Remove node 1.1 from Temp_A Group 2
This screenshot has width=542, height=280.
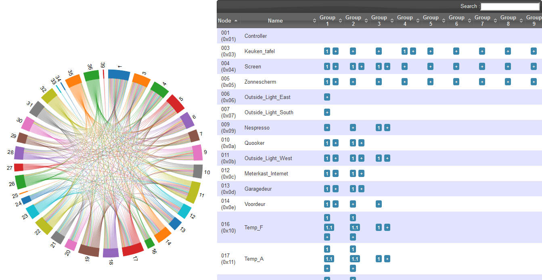355,259
